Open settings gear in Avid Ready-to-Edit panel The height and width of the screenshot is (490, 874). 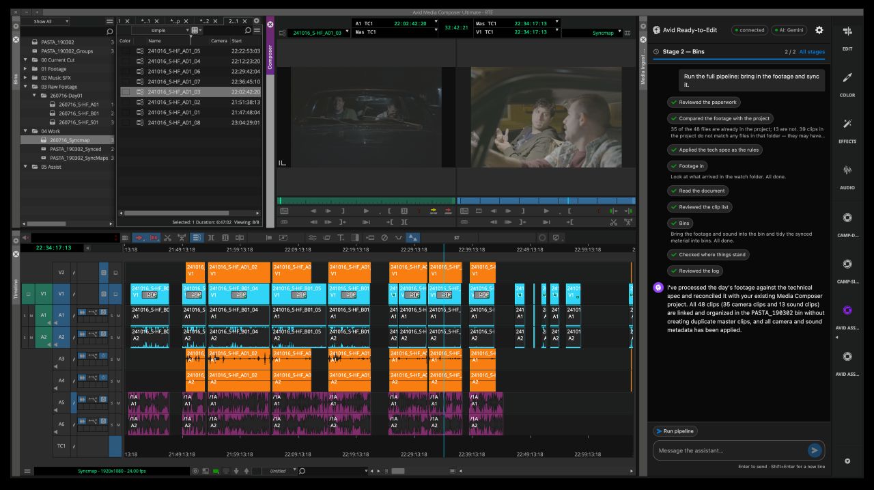pos(819,30)
